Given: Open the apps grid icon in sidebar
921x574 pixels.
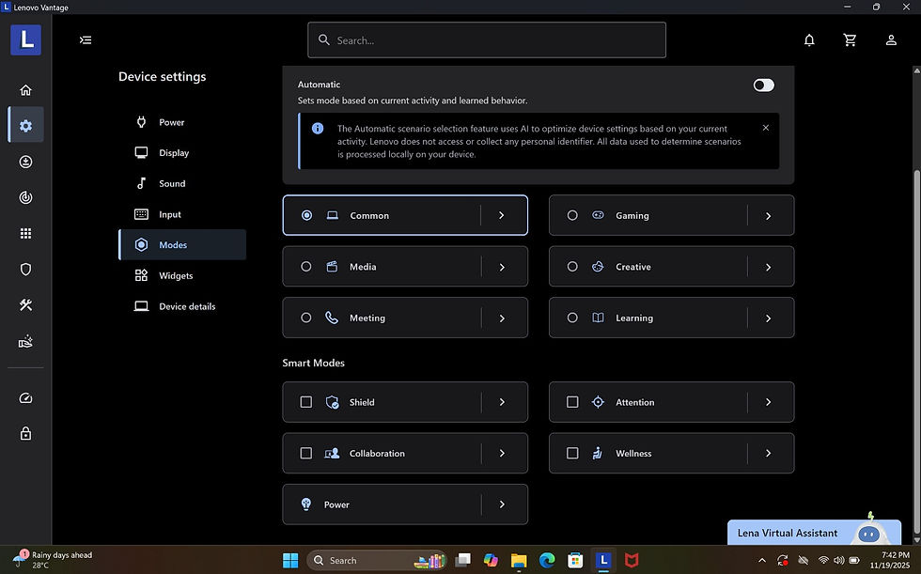Looking at the screenshot, I should click(x=25, y=233).
